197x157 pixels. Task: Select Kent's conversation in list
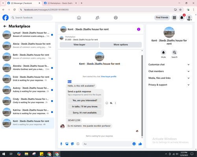(x=28, y=123)
